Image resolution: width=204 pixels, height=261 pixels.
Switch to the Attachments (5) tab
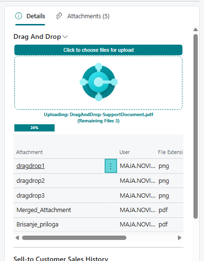83,16
